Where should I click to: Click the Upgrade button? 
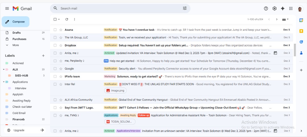click(25, 130)
